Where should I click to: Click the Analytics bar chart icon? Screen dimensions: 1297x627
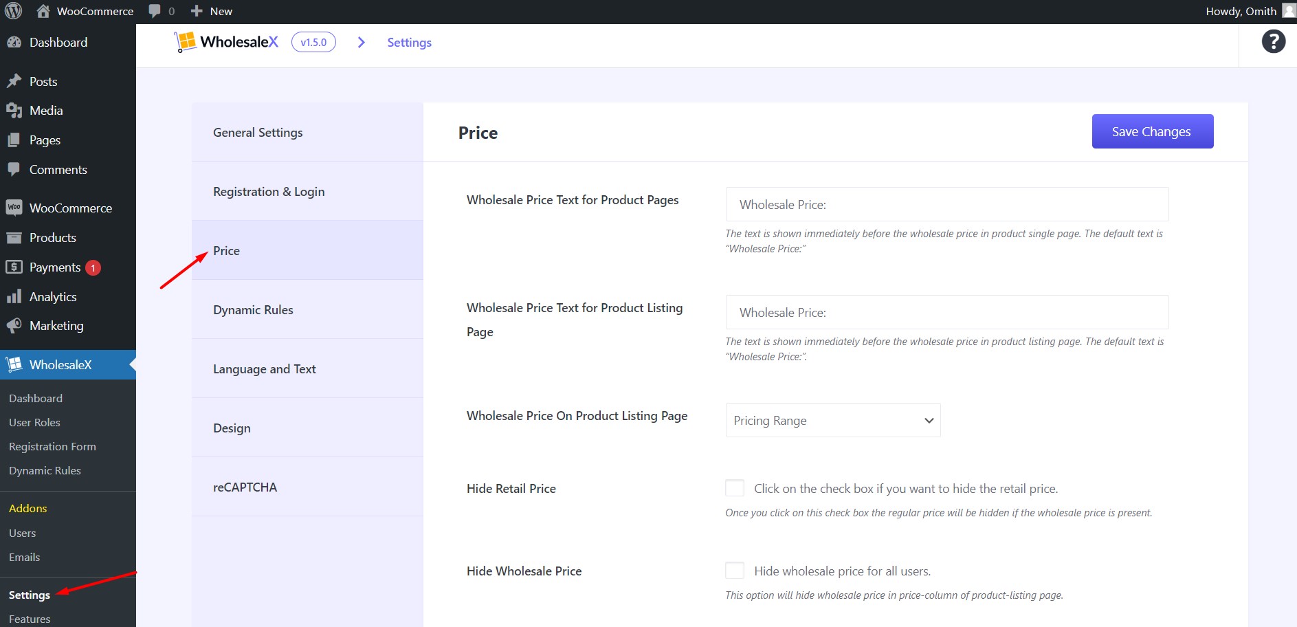(14, 296)
